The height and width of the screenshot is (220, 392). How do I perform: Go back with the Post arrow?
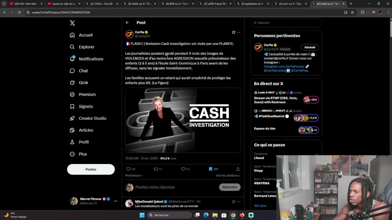[x=127, y=23]
